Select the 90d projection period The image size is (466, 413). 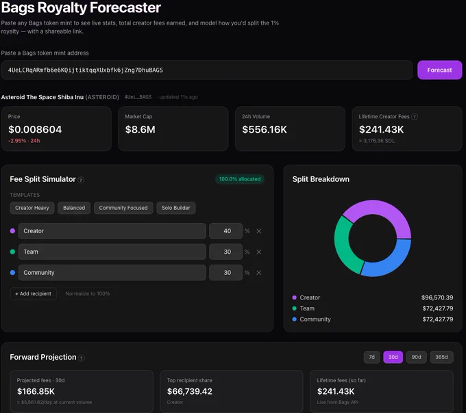pos(416,357)
